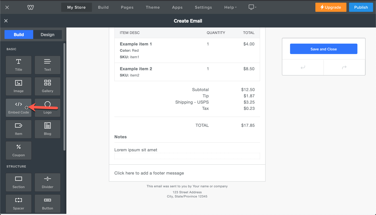Click the footer message placeholder
Screen dimensions: 376x215
[x=149, y=173]
